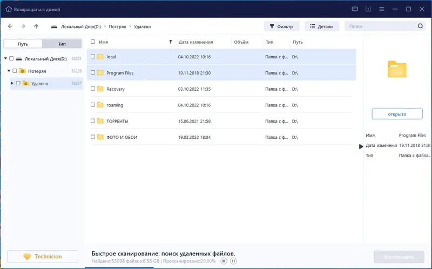Click the search magnifier icon
The height and width of the screenshot is (269, 432).
tap(420, 26)
